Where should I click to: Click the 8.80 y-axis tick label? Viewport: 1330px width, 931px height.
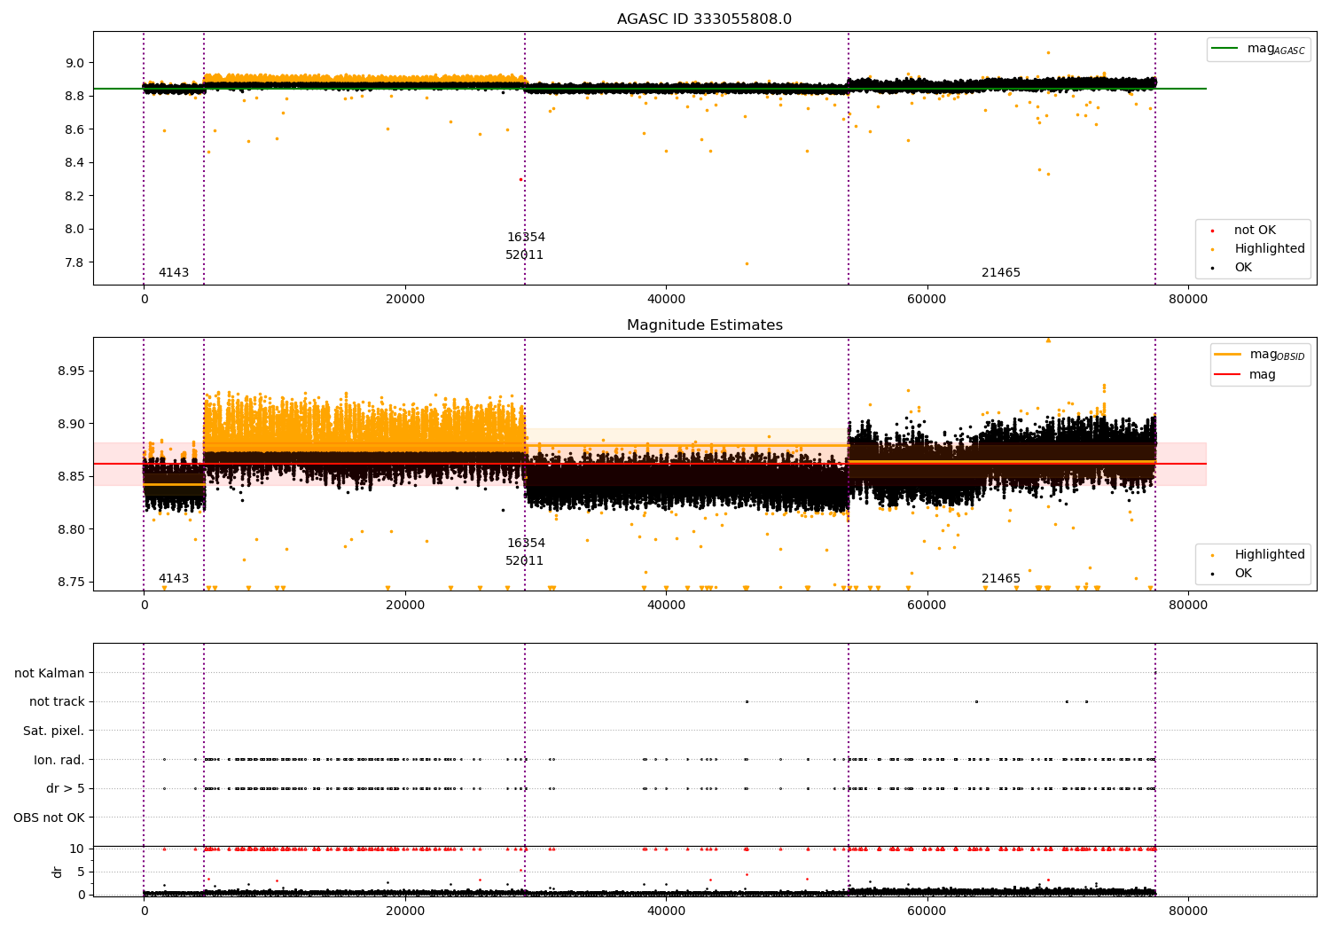[x=71, y=529]
